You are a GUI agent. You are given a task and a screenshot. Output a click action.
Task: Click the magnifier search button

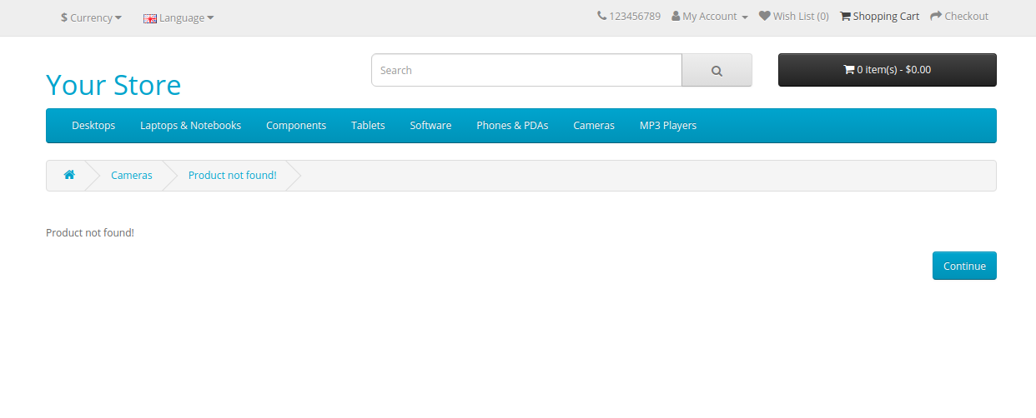pyautogui.click(x=717, y=70)
